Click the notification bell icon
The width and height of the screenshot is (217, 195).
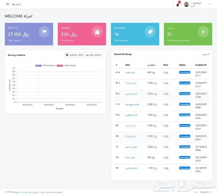pos(178,5)
